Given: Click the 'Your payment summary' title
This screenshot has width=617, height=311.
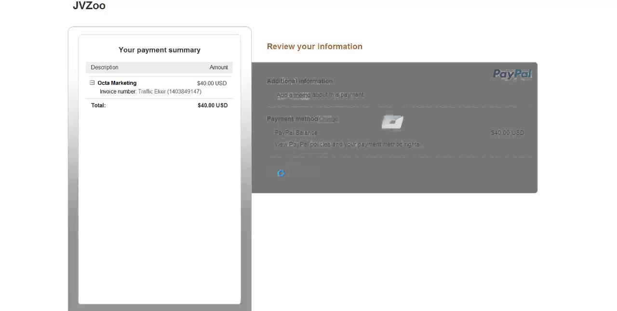Looking at the screenshot, I should [x=160, y=50].
